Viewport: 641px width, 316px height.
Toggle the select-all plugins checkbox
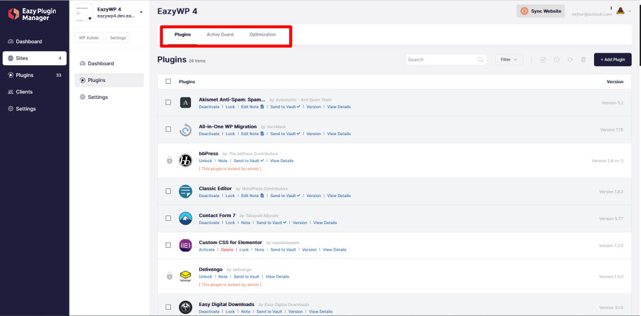point(168,81)
